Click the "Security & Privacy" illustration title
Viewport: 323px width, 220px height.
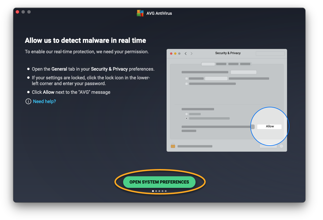pos(228,53)
